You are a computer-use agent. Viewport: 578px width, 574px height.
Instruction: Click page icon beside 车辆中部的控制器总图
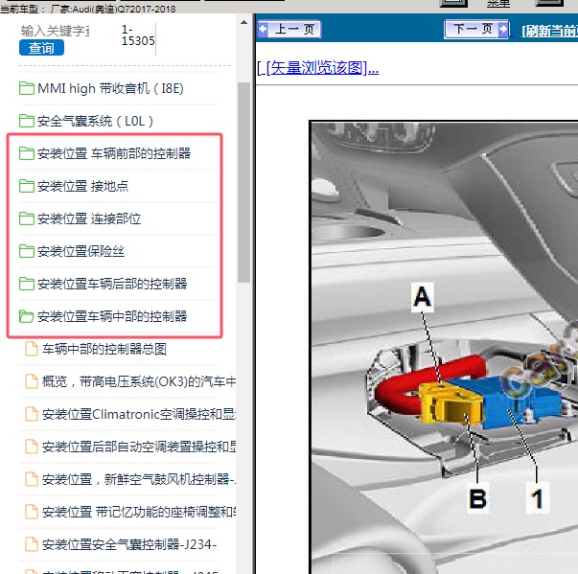point(32,349)
